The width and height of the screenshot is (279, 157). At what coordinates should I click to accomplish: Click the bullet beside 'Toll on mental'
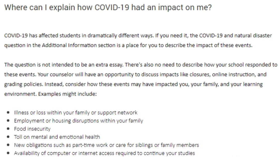point(8,137)
